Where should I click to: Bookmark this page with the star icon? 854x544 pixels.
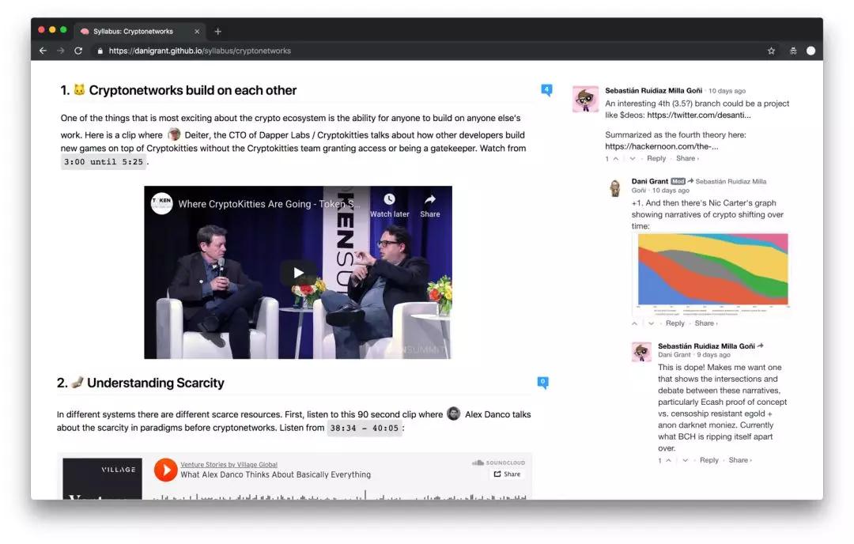click(771, 51)
